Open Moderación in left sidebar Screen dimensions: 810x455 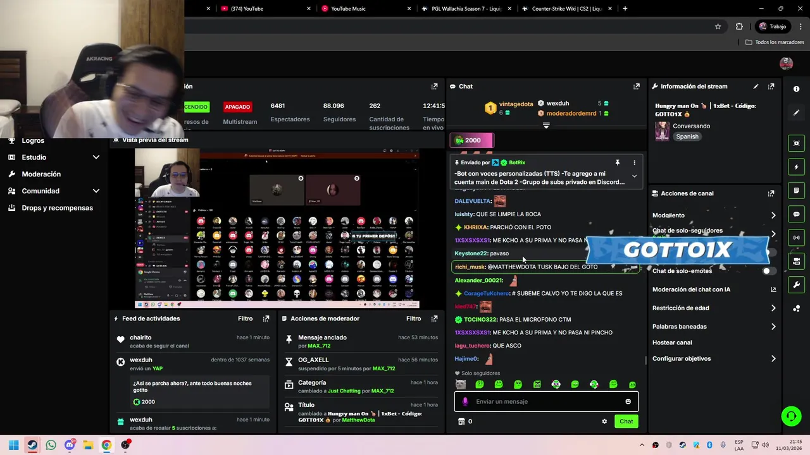pos(41,174)
